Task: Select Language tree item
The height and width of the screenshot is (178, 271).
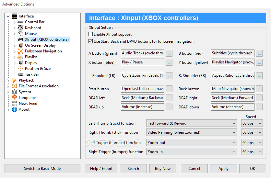Action: 27,98
